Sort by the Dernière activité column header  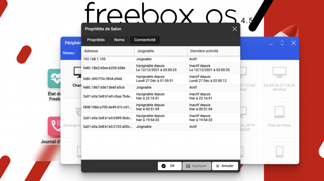point(214,51)
